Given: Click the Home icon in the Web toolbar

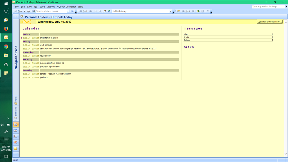Looking at the screenshot, I should tap(105, 11).
